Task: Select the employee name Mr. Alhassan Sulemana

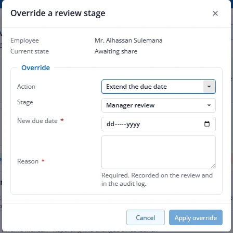Action: tap(128, 40)
